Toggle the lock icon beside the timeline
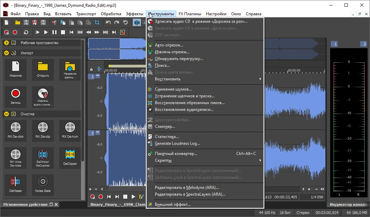Viewport: 370px width, 217px height. 91,69
